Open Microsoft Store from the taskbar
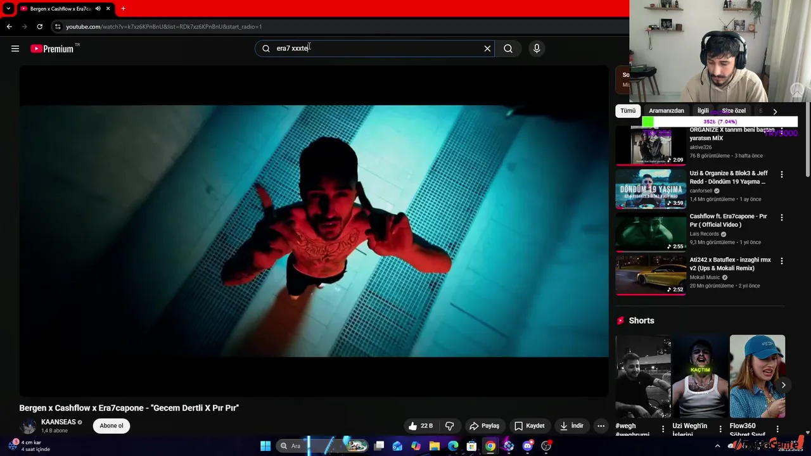This screenshot has width=811, height=456. (x=471, y=446)
